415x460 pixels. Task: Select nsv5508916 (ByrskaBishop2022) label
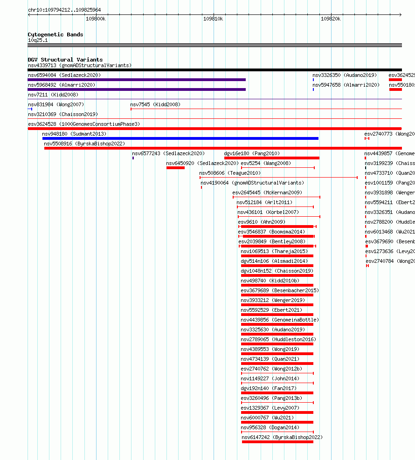pos(84,144)
